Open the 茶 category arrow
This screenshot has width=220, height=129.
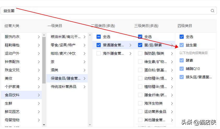click(x=85, y=62)
